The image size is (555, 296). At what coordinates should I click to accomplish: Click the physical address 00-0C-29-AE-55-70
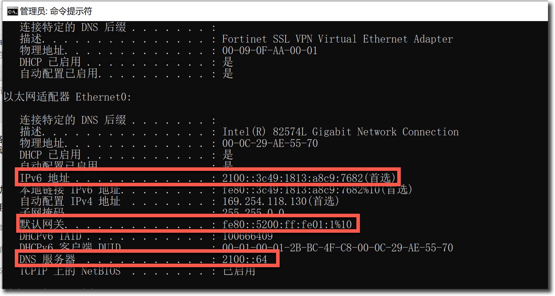(270, 143)
